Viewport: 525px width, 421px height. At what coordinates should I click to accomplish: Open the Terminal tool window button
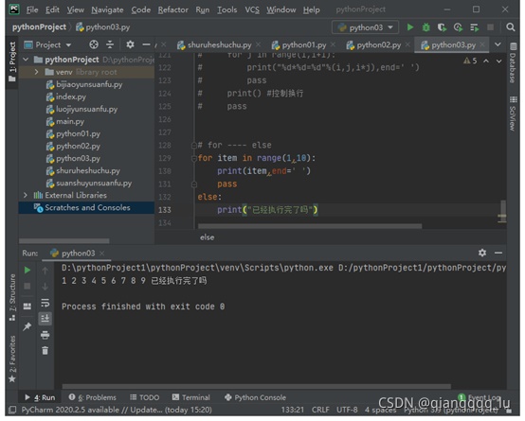(190, 397)
